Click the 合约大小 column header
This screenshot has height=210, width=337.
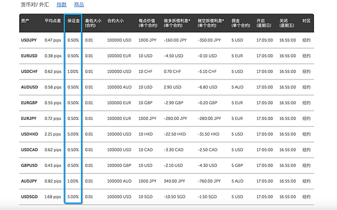(115, 21)
